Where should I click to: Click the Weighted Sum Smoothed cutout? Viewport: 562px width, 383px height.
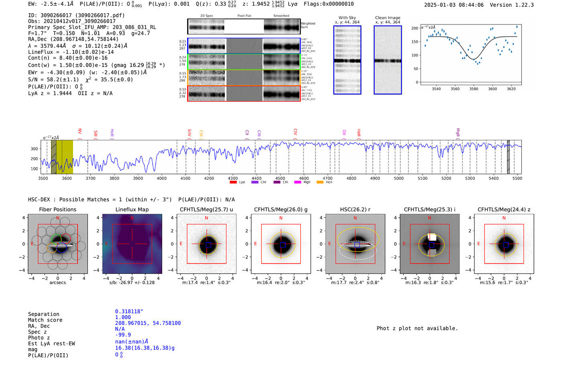tap(281, 27)
